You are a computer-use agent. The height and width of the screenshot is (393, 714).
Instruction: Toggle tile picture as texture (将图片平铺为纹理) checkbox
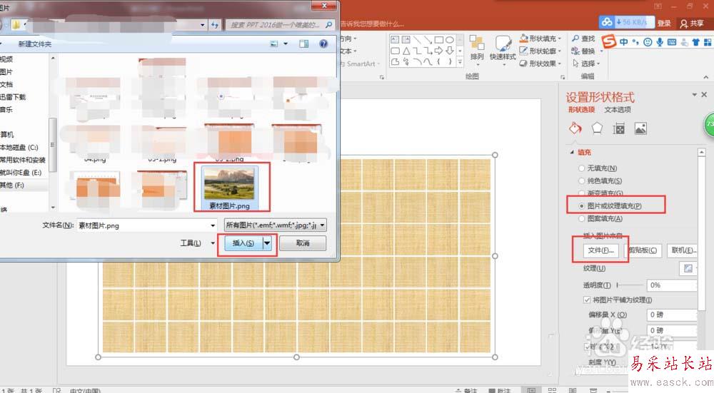click(587, 300)
